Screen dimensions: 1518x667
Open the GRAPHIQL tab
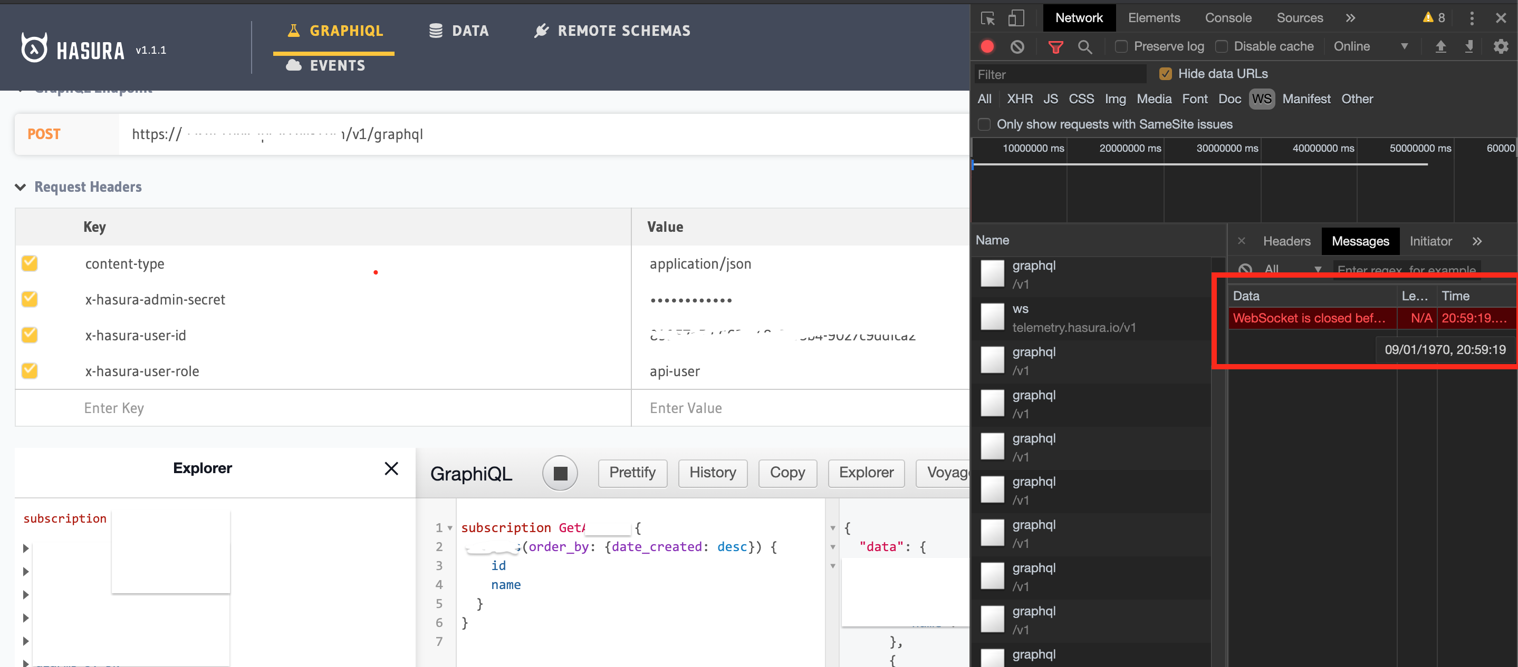click(x=334, y=31)
